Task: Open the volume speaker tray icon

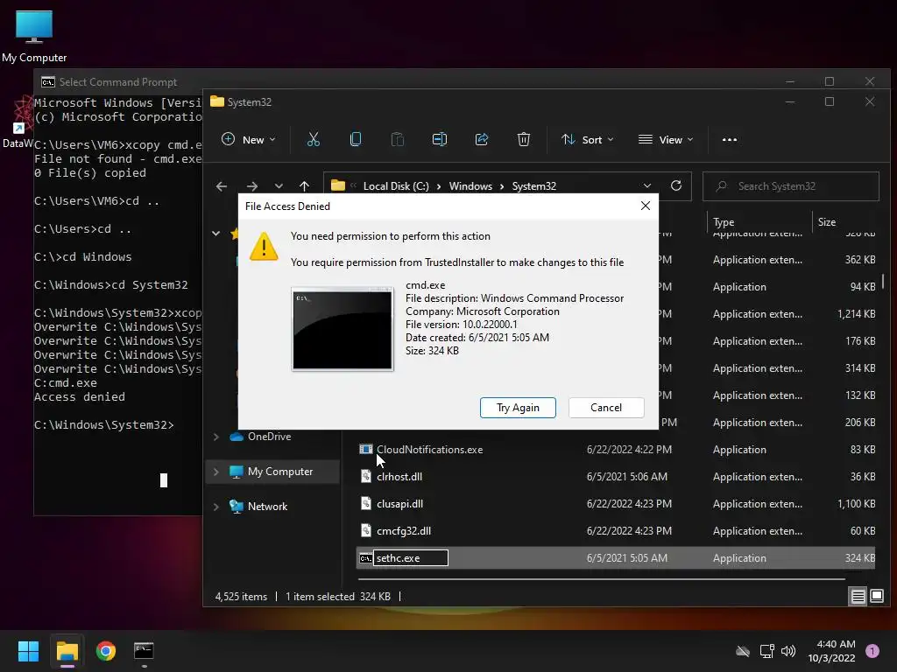Action: pyautogui.click(x=788, y=651)
